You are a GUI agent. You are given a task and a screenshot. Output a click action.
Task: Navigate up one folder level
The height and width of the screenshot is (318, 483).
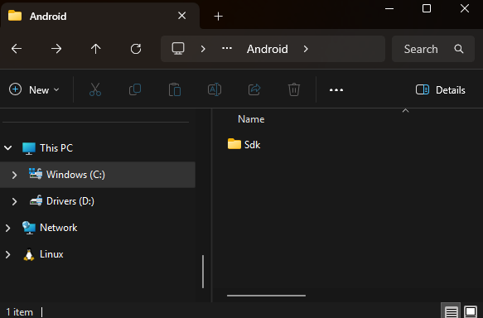[96, 49]
